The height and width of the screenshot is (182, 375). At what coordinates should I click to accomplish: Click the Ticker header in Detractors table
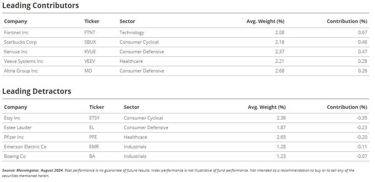[97, 107]
